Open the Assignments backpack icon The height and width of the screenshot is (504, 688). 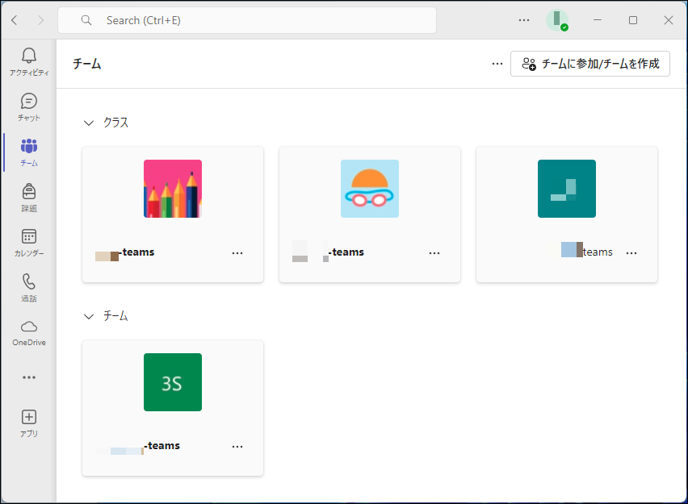(x=29, y=192)
